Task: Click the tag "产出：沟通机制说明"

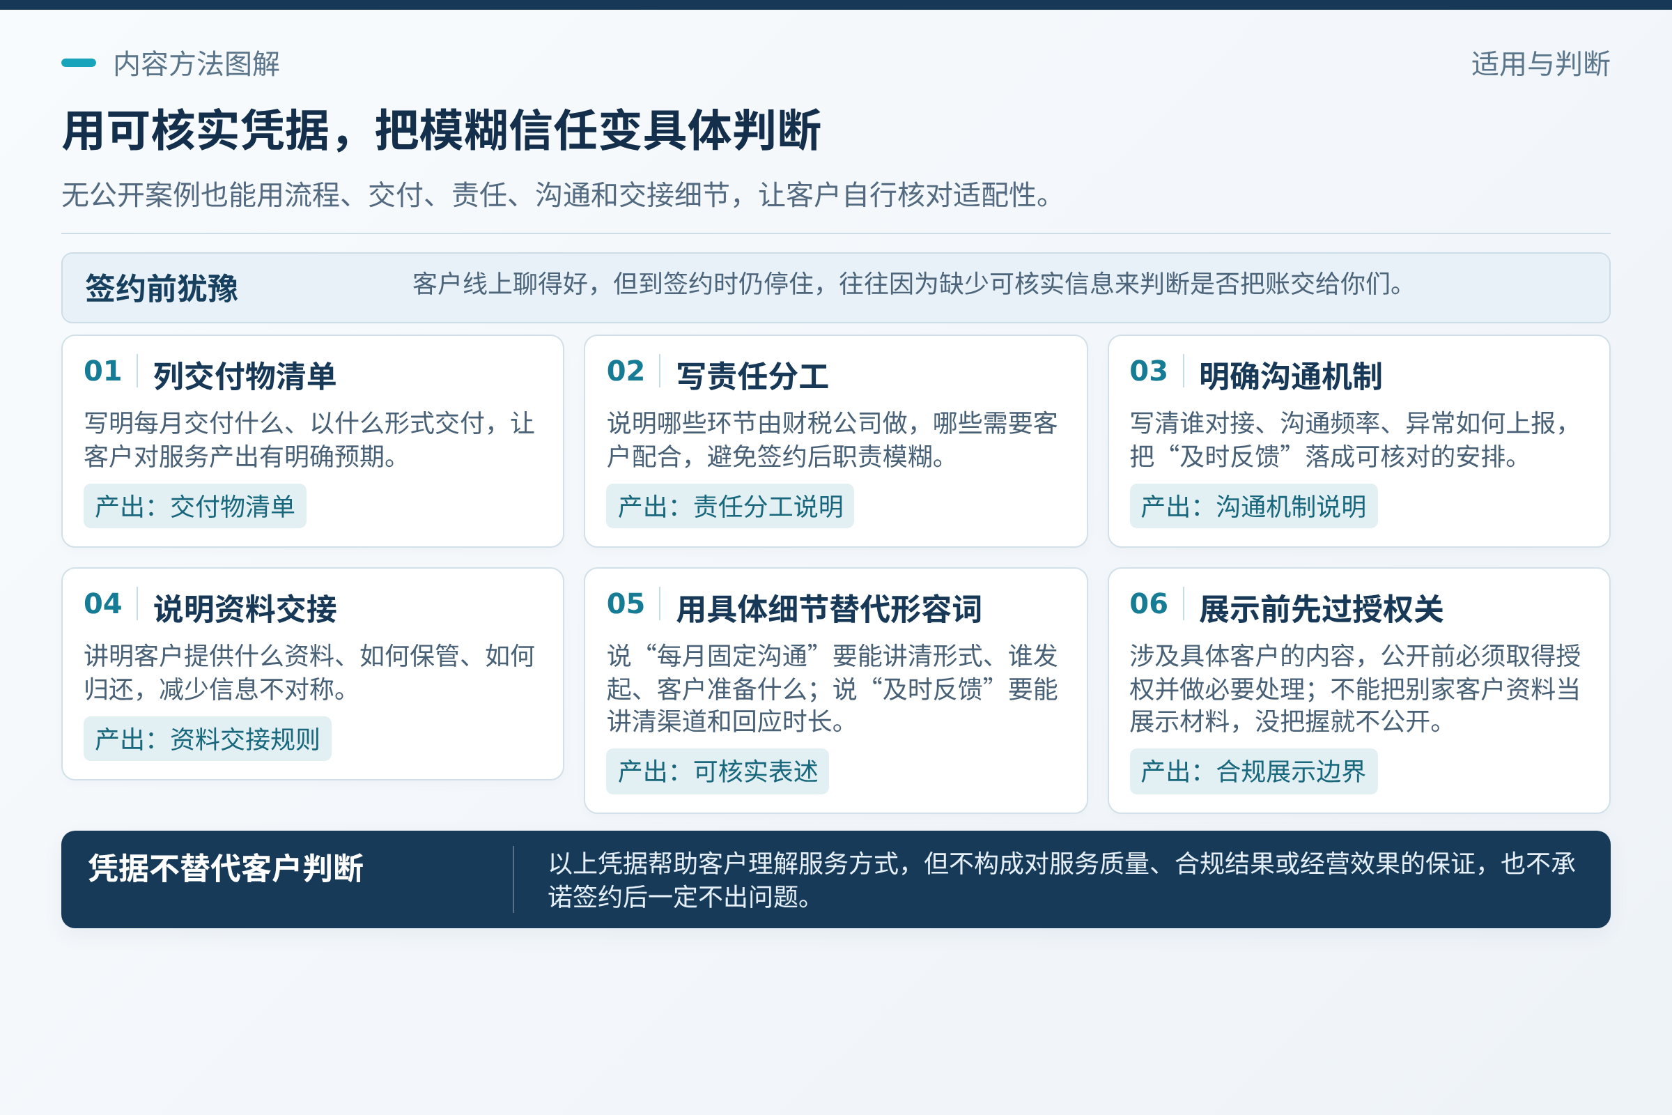Action: pyautogui.click(x=1254, y=507)
